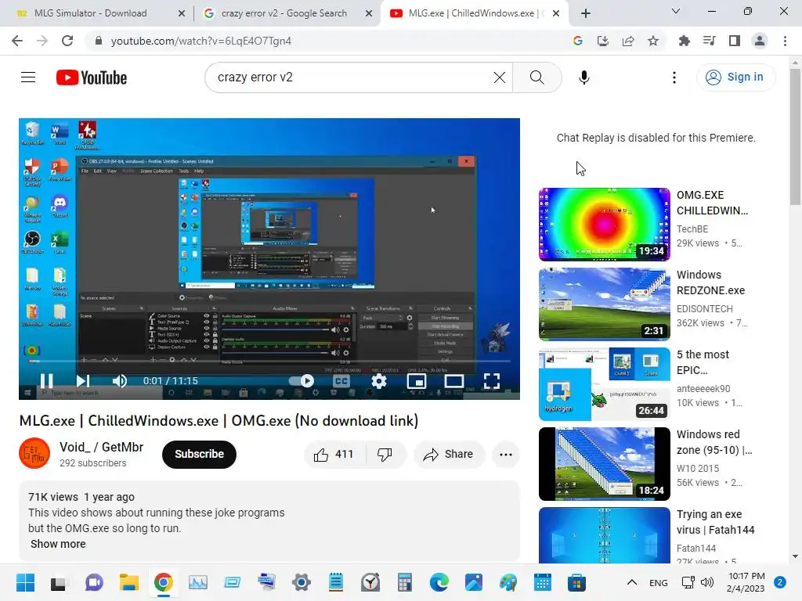Mute the video player volume

point(120,381)
